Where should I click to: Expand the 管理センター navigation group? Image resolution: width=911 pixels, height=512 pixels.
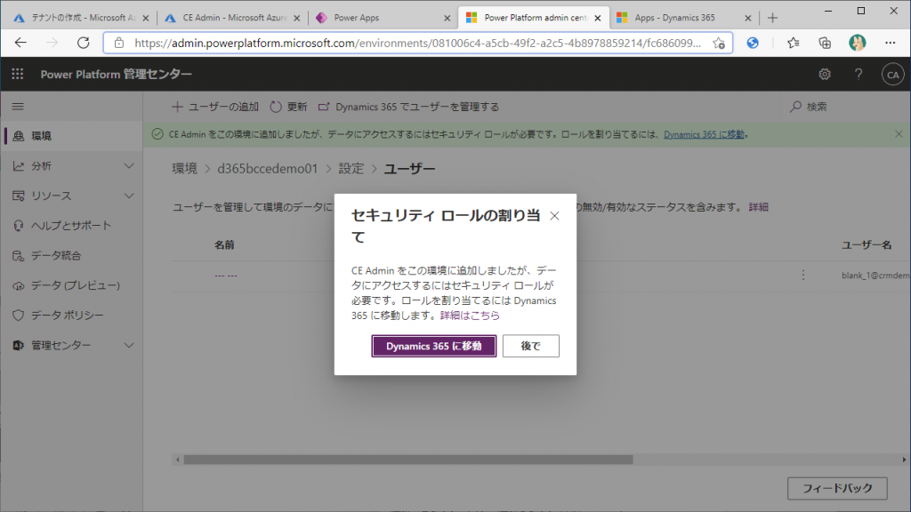pos(129,346)
